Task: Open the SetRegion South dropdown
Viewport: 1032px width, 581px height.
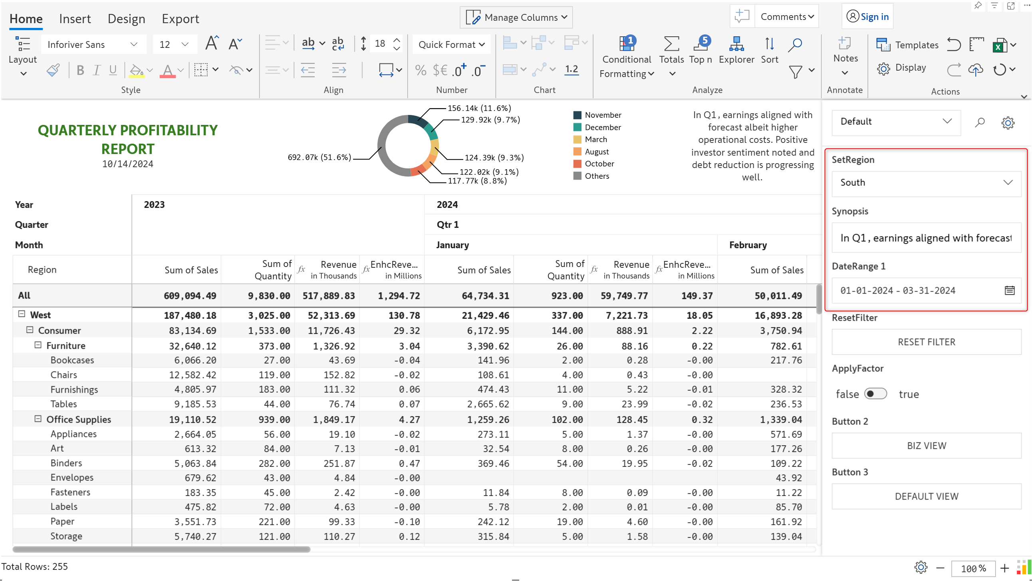Action: [x=926, y=183]
